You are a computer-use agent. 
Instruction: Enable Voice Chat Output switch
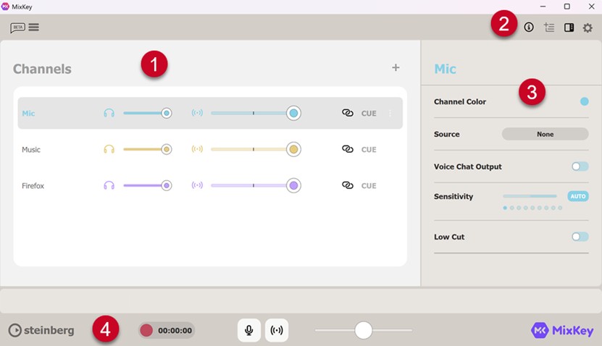[580, 166]
